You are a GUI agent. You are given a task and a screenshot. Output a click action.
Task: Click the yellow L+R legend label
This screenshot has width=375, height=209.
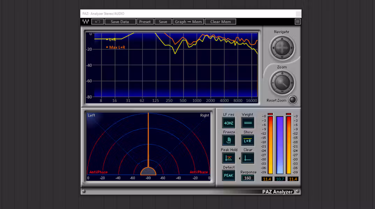coord(112,39)
